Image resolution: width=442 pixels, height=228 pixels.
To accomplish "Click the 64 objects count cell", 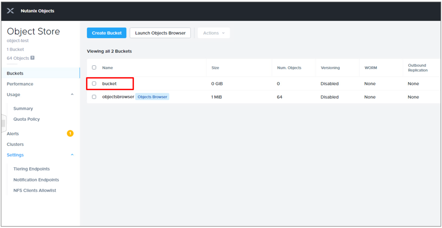I will [x=280, y=97].
